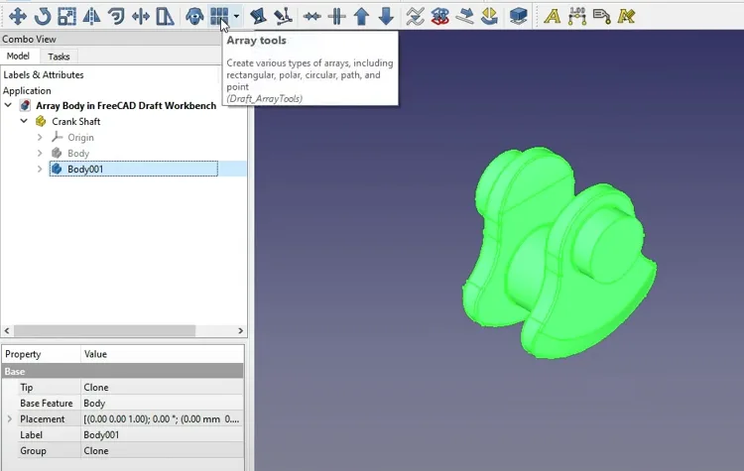Click the Body001 blue body icon
The width and height of the screenshot is (744, 471).
57,169
